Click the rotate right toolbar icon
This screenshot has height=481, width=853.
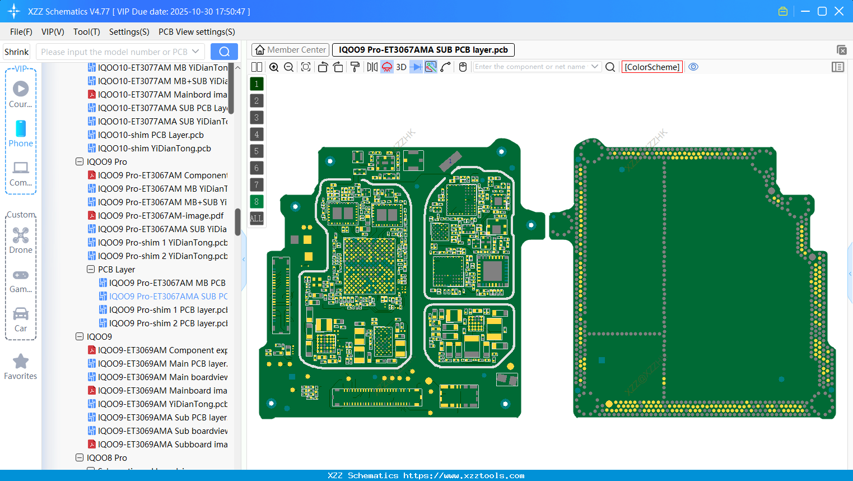[338, 67]
